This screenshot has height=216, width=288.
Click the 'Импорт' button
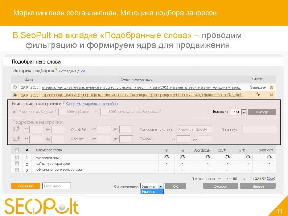[258, 186]
